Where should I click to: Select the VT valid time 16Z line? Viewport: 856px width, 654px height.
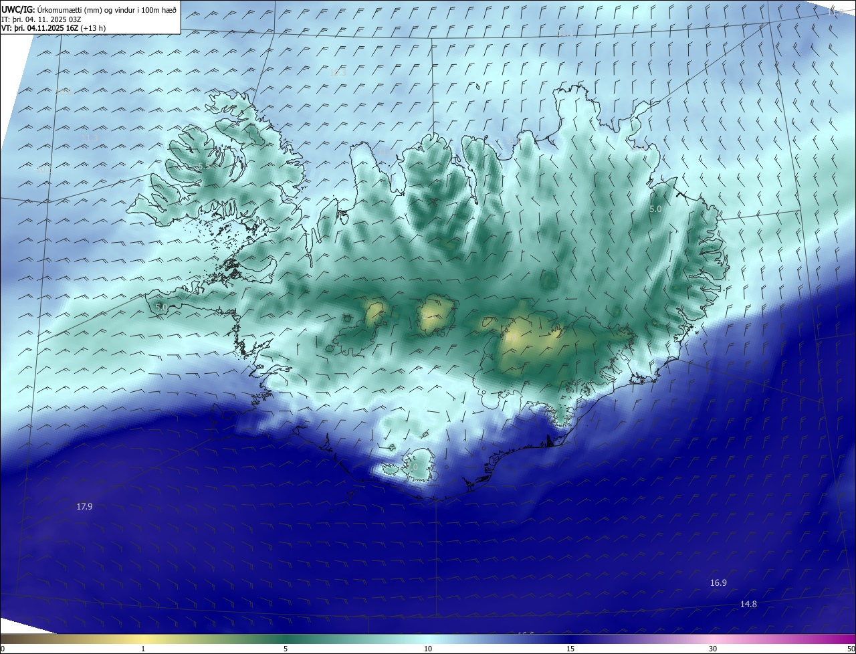(x=53, y=27)
